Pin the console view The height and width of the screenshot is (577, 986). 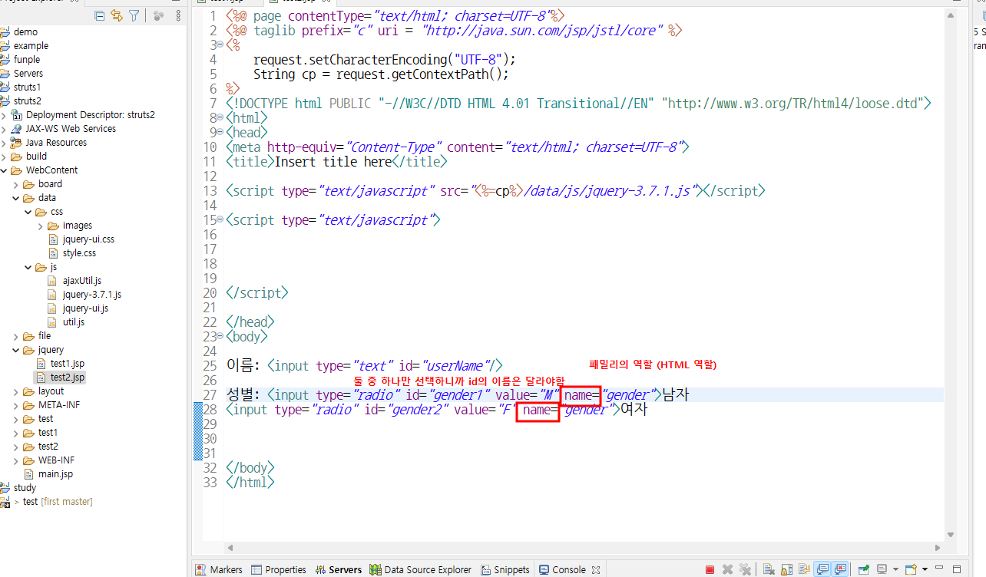point(864,569)
